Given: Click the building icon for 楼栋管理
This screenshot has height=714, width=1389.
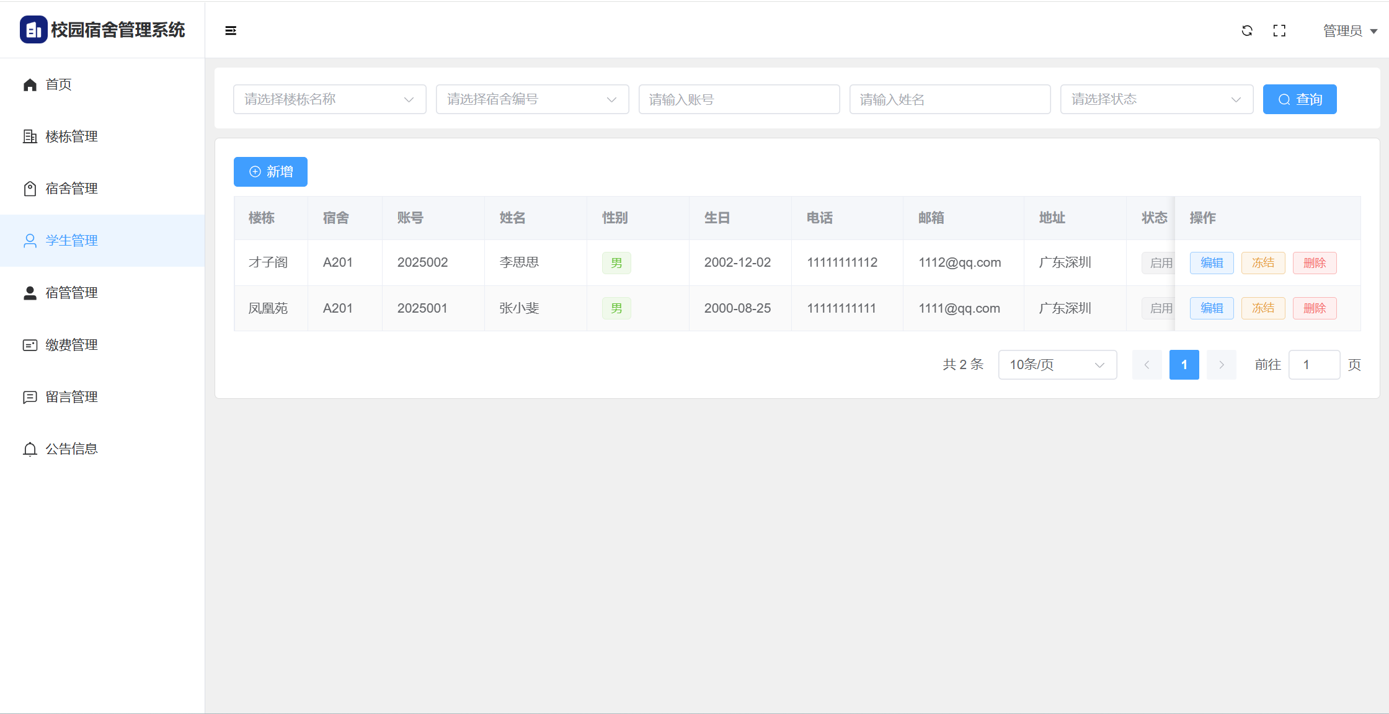Looking at the screenshot, I should 30,136.
